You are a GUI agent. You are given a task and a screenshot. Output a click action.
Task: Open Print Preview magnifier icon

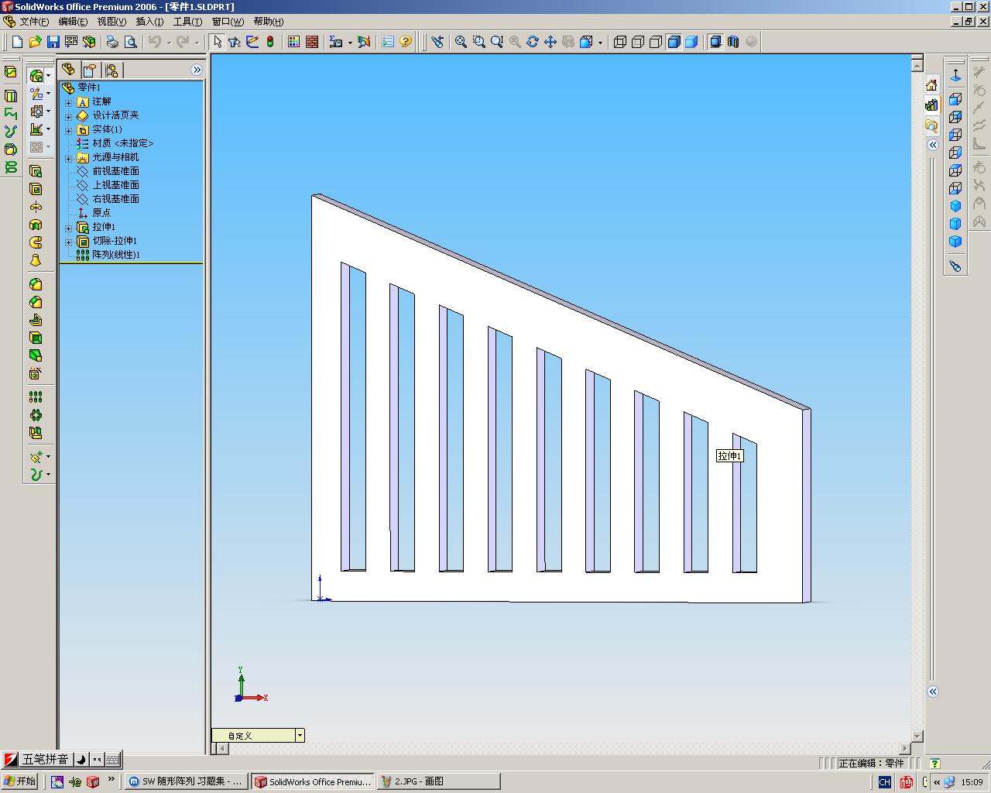pyautogui.click(x=131, y=42)
